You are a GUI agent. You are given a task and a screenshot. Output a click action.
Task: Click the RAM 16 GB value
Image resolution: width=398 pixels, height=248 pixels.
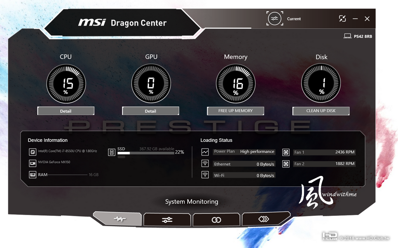93,175
